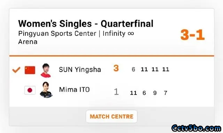Viewport: 223px width, 133px height.
Task: Click the Pingyuan Sports Center venue text
Action: (57, 34)
